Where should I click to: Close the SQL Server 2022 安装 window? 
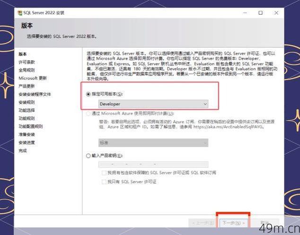click(276, 13)
